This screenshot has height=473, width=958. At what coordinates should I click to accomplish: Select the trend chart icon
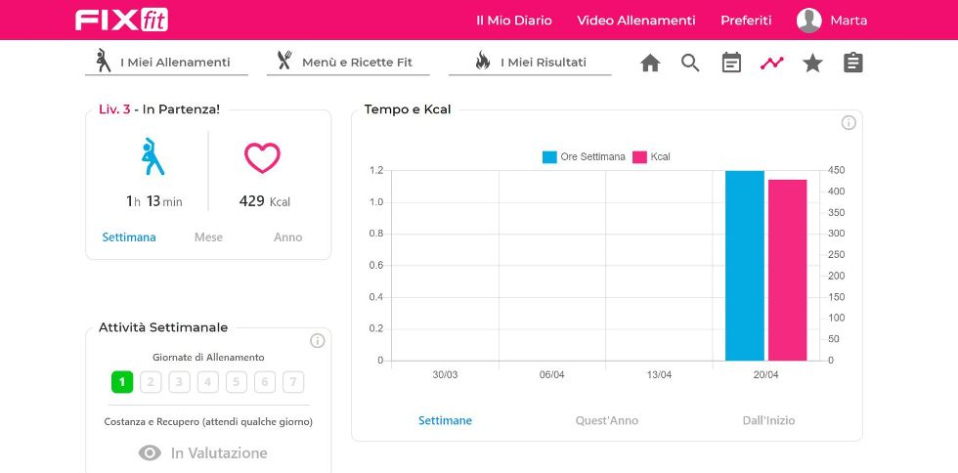tap(772, 64)
